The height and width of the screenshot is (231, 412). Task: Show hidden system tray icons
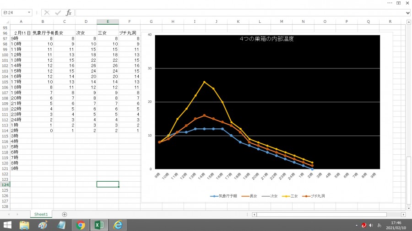[x=357, y=225]
